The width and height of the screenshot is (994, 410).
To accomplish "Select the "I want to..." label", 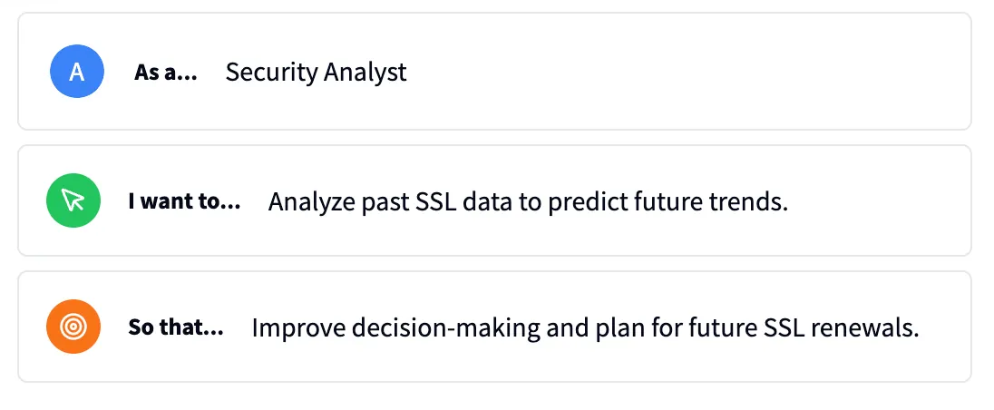I will (x=184, y=200).
